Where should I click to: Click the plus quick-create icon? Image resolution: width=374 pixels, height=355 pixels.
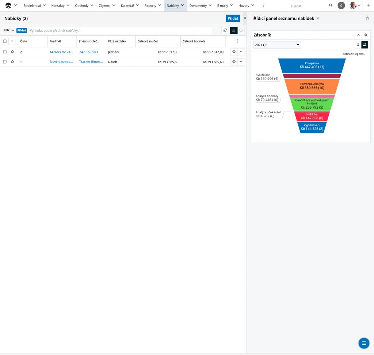click(x=369, y=5)
